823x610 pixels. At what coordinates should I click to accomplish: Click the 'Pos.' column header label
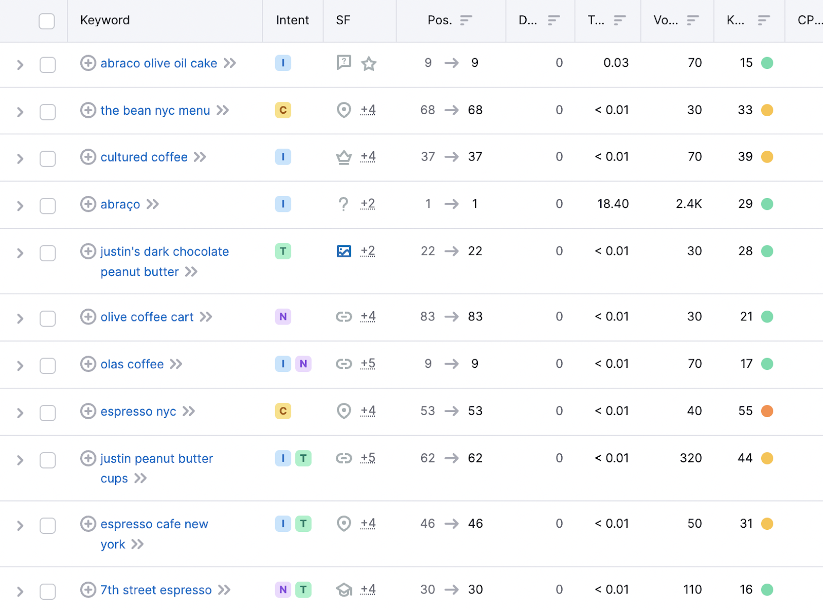click(x=440, y=20)
